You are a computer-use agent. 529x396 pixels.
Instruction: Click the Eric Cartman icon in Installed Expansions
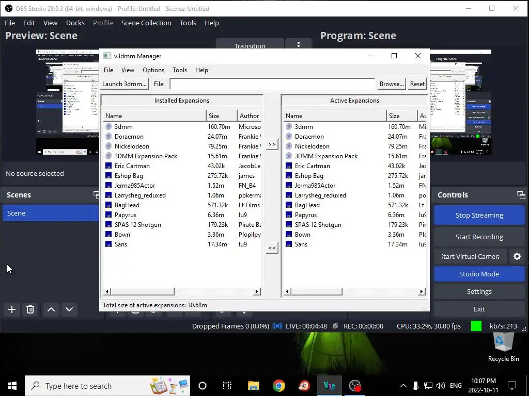[x=108, y=166]
